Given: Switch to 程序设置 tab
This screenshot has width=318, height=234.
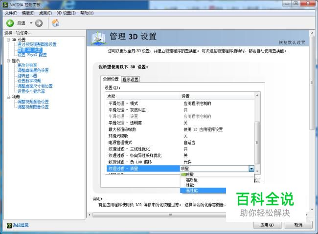Looking at the screenshot, I should 131,80.
